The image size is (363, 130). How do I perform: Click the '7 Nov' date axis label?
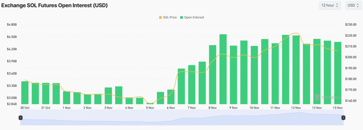pos(192,108)
